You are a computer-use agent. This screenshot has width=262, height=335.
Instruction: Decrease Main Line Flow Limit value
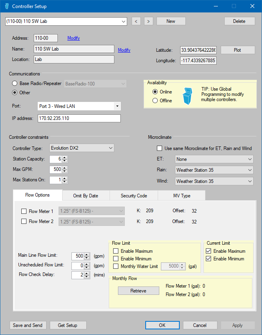(x=87, y=258)
